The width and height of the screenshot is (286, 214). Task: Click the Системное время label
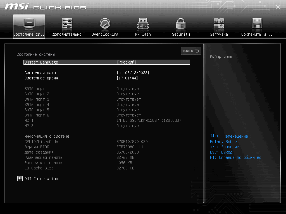click(41, 78)
